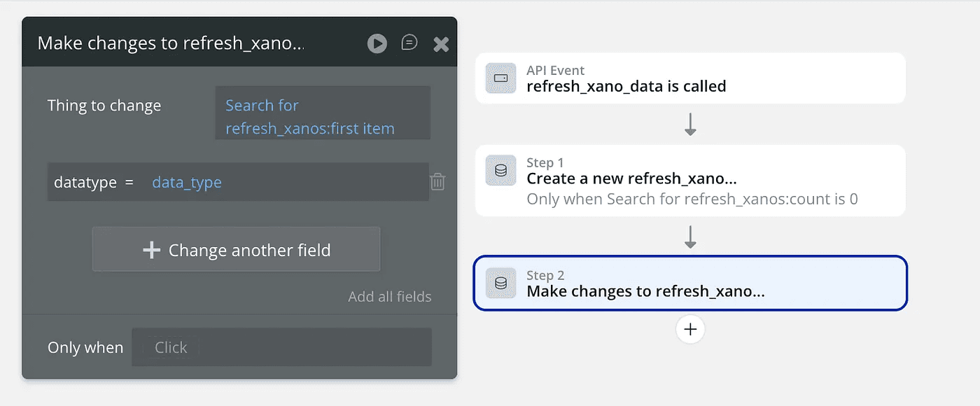Click Step 1's 'Only when' condition text
980x406 pixels.
click(x=692, y=199)
